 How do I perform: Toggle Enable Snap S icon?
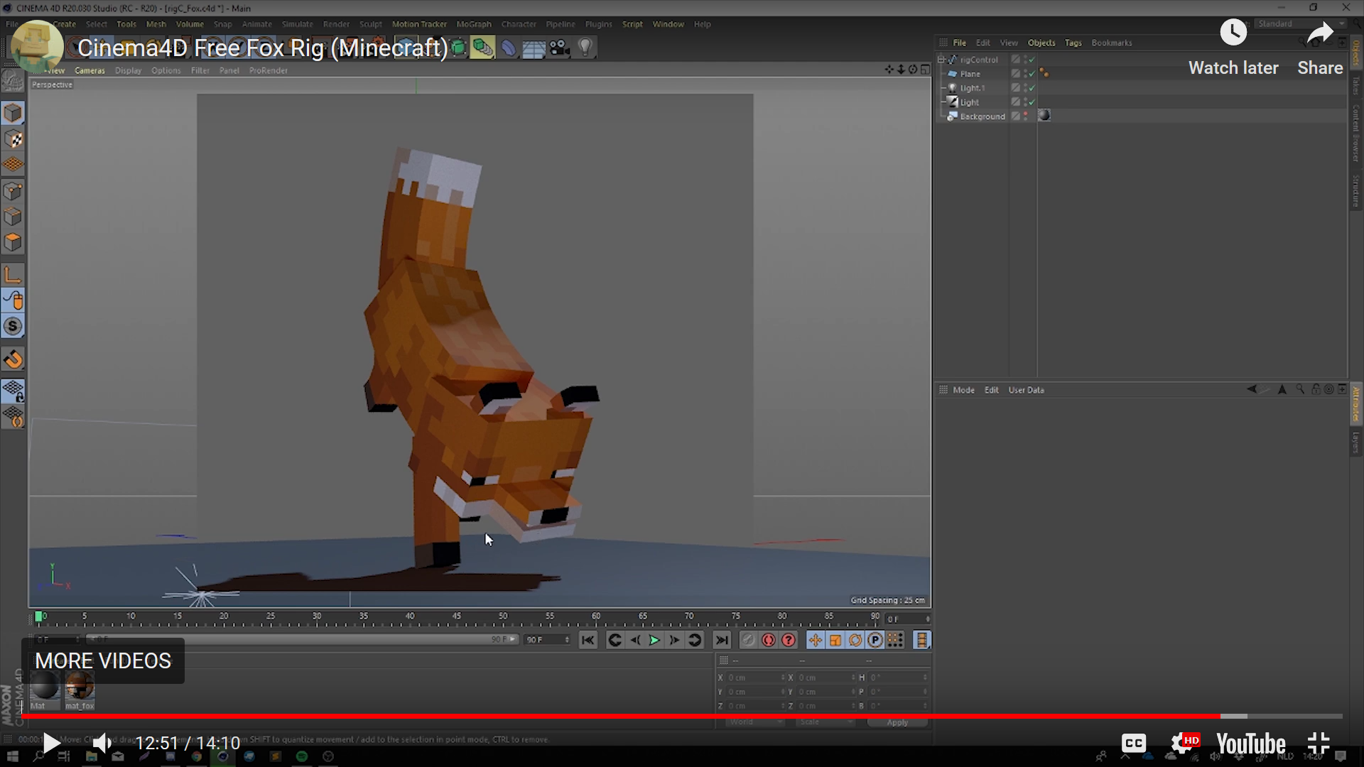coord(13,327)
